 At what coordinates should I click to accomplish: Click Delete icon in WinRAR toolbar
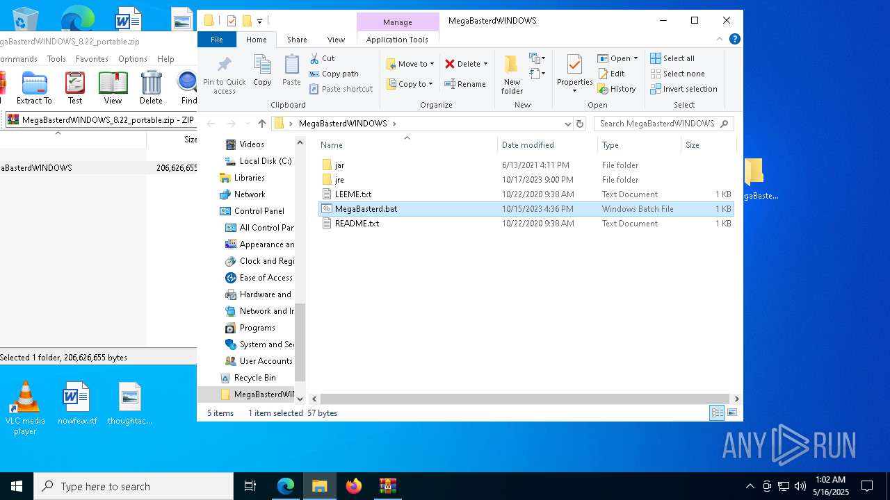click(x=151, y=88)
